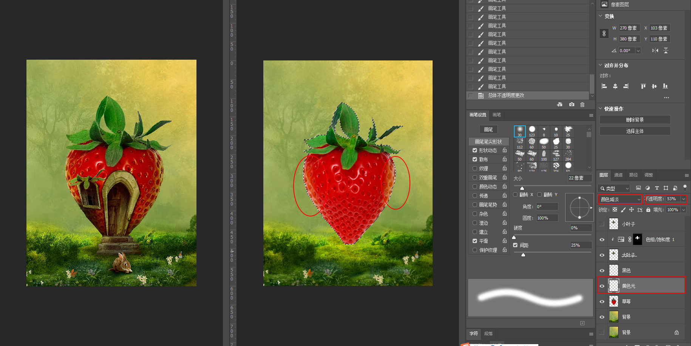This screenshot has height=346, width=691.
Task: Open rotation angle 0.00° dropdown arrow
Action: point(638,51)
